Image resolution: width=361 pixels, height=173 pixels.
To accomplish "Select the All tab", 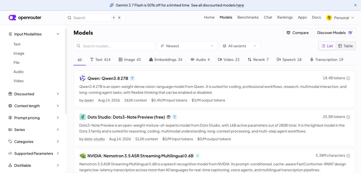I will [x=80, y=60].
